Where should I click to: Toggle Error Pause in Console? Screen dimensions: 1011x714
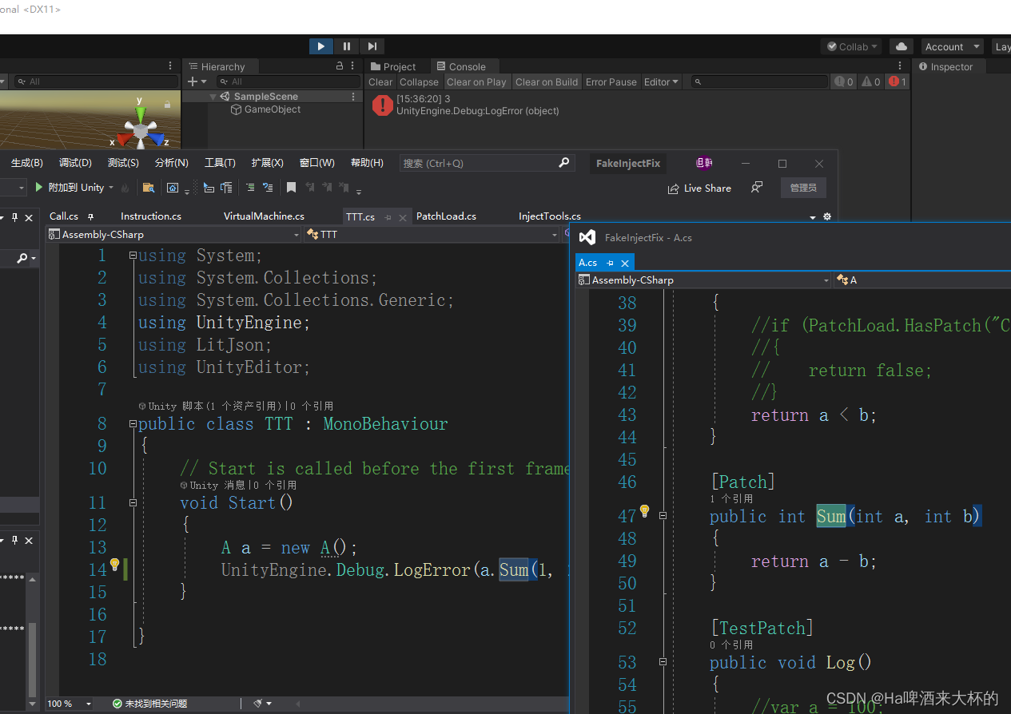(x=611, y=81)
